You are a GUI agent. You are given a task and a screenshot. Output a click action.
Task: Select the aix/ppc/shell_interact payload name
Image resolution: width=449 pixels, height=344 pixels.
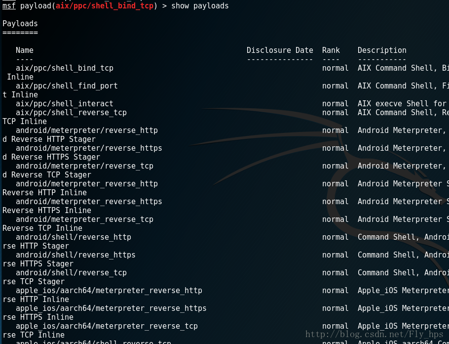tap(65, 104)
